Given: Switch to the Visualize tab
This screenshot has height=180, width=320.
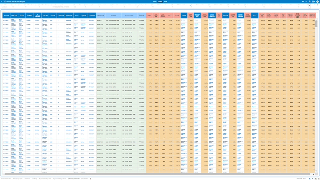Looking at the screenshot, I should tap(160, 1).
